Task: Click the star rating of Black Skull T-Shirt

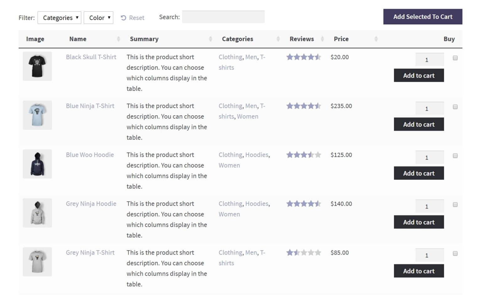Action: [304, 57]
